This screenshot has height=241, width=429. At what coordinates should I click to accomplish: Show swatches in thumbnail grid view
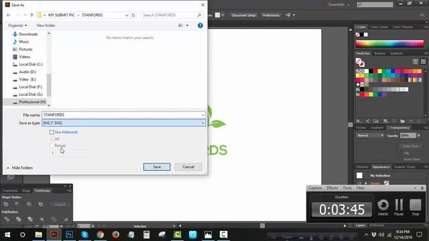point(423,62)
